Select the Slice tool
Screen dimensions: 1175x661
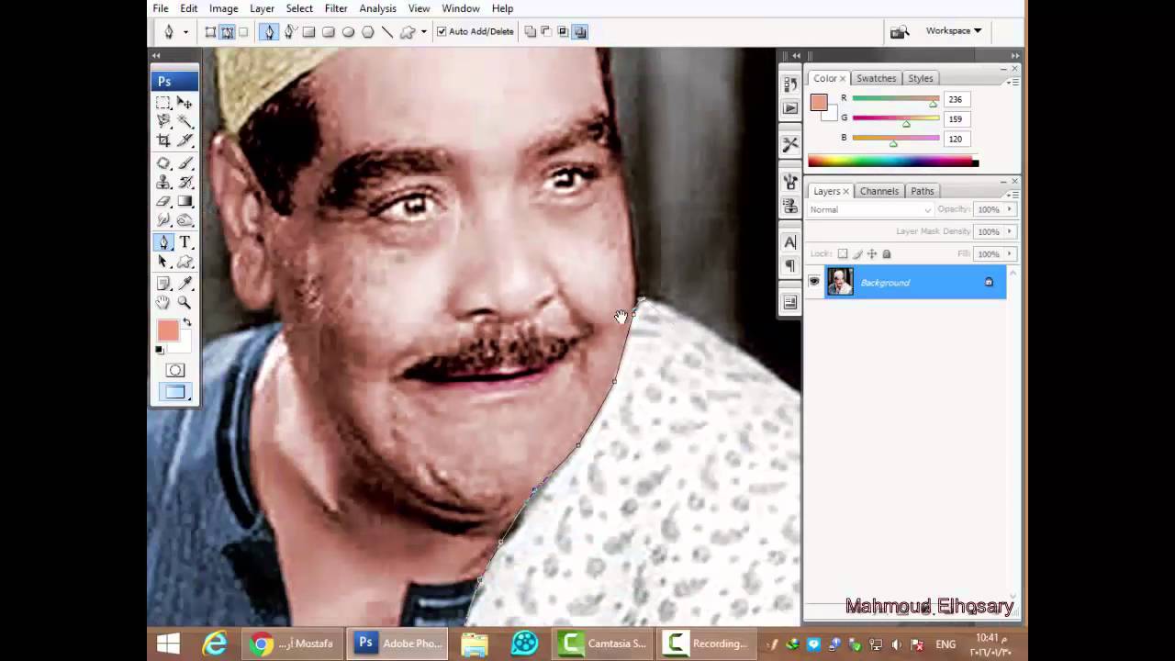[185, 140]
